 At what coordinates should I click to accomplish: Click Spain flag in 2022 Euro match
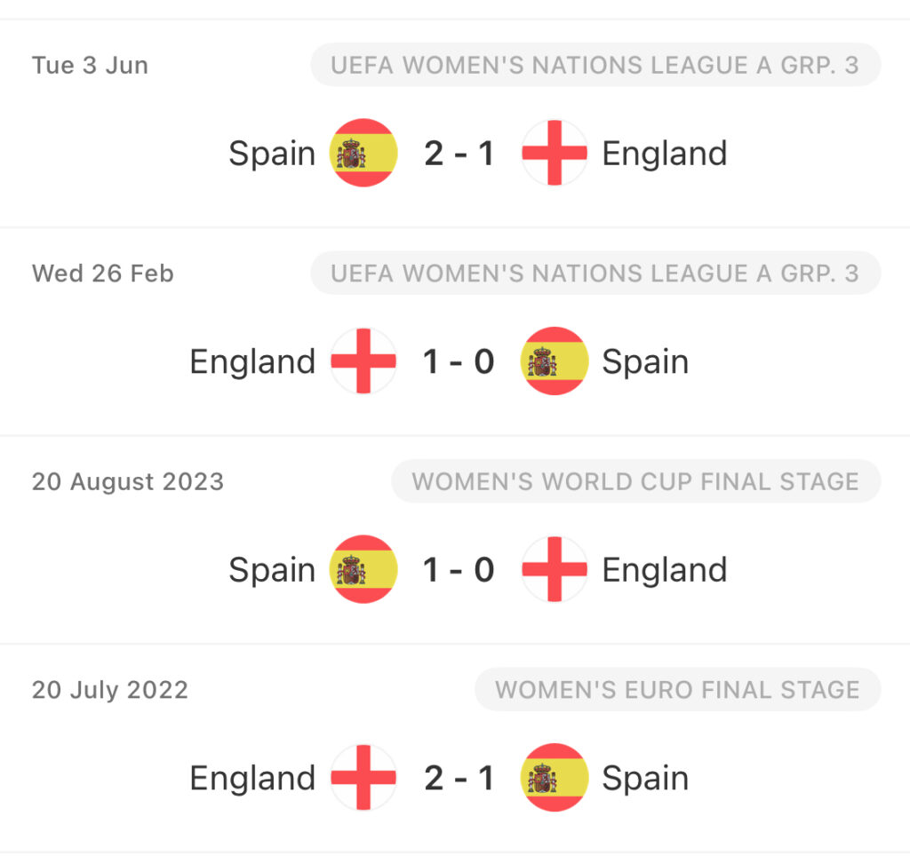click(555, 777)
